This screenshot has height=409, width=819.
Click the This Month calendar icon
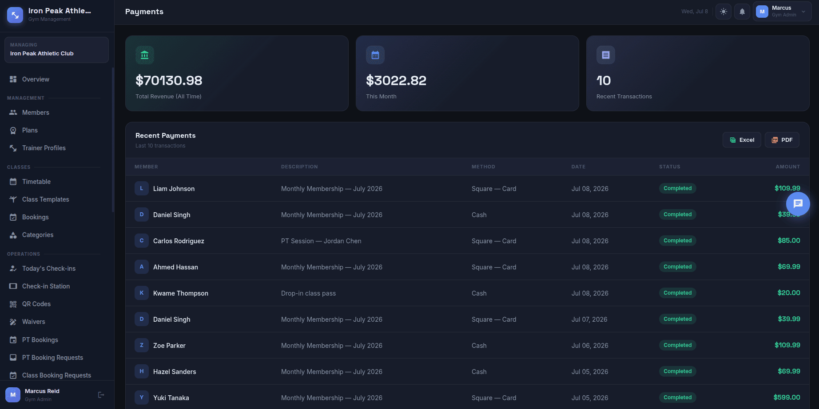click(x=375, y=55)
